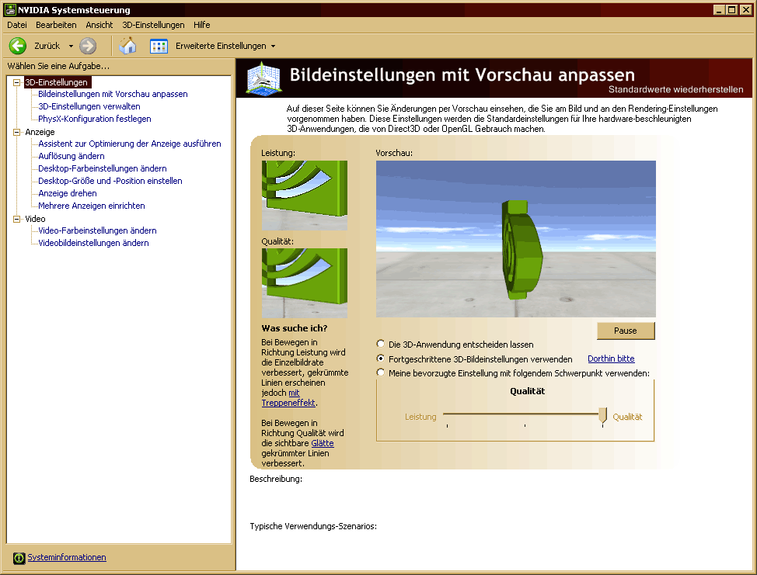Click the Erweiterte Einstellungen view grid icon
757x575 pixels.
[159, 47]
